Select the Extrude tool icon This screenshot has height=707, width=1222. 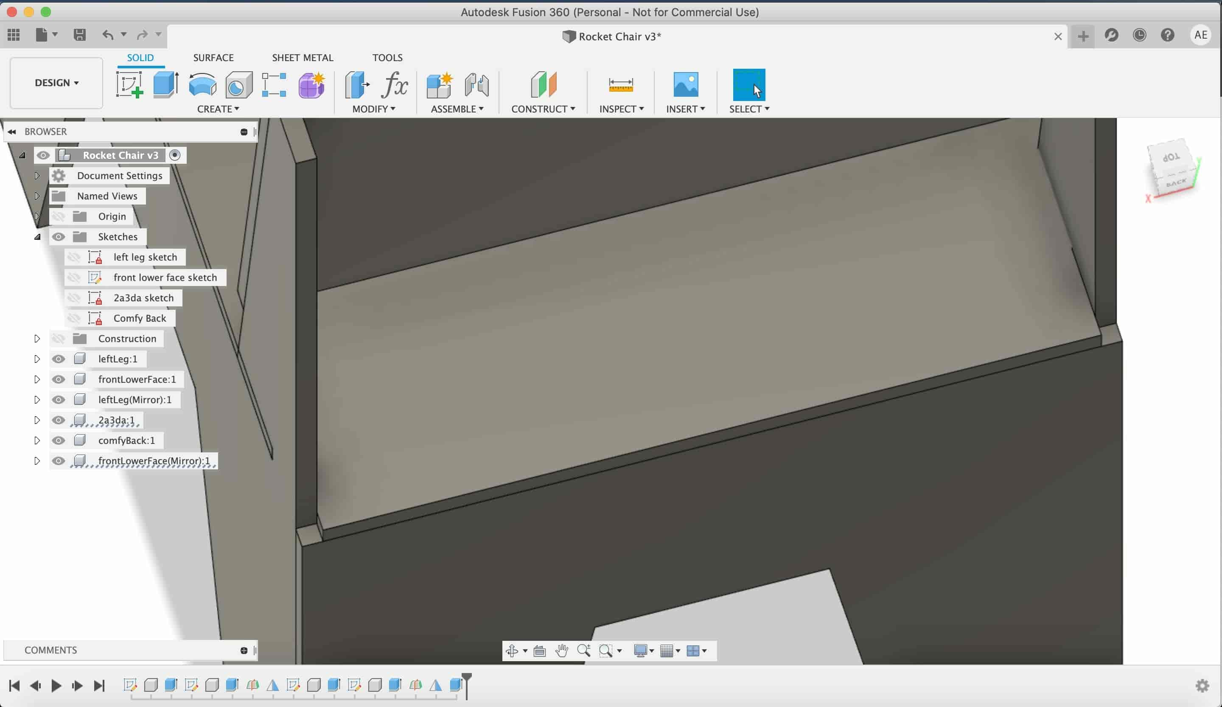click(x=166, y=84)
